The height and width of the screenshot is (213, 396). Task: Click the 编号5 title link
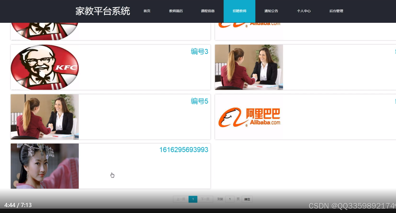(199, 101)
